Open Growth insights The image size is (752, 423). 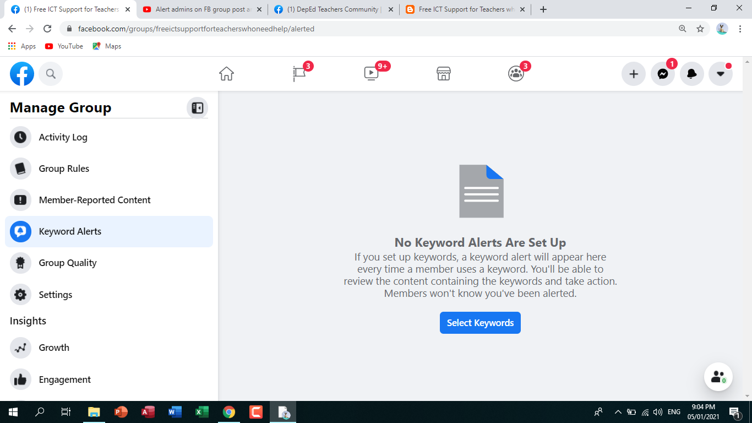109,348
